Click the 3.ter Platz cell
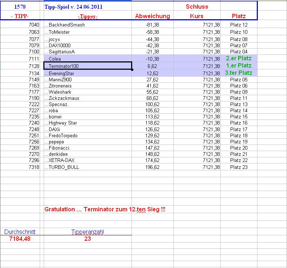The height and width of the screenshot is (268, 287). pyautogui.click(x=239, y=73)
